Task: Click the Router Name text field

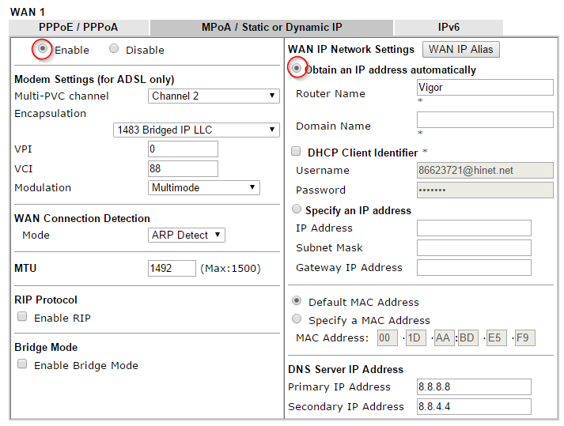Action: pyautogui.click(x=484, y=88)
